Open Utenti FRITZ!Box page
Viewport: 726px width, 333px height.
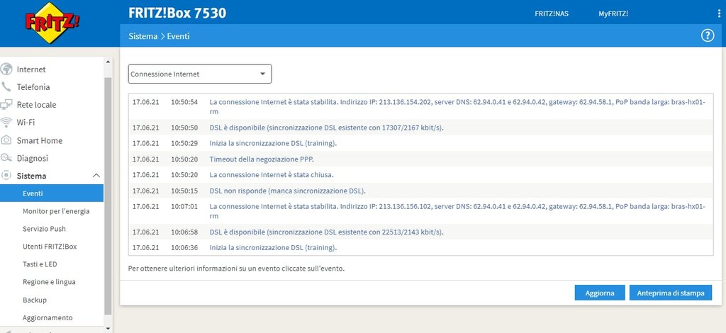tap(50, 247)
